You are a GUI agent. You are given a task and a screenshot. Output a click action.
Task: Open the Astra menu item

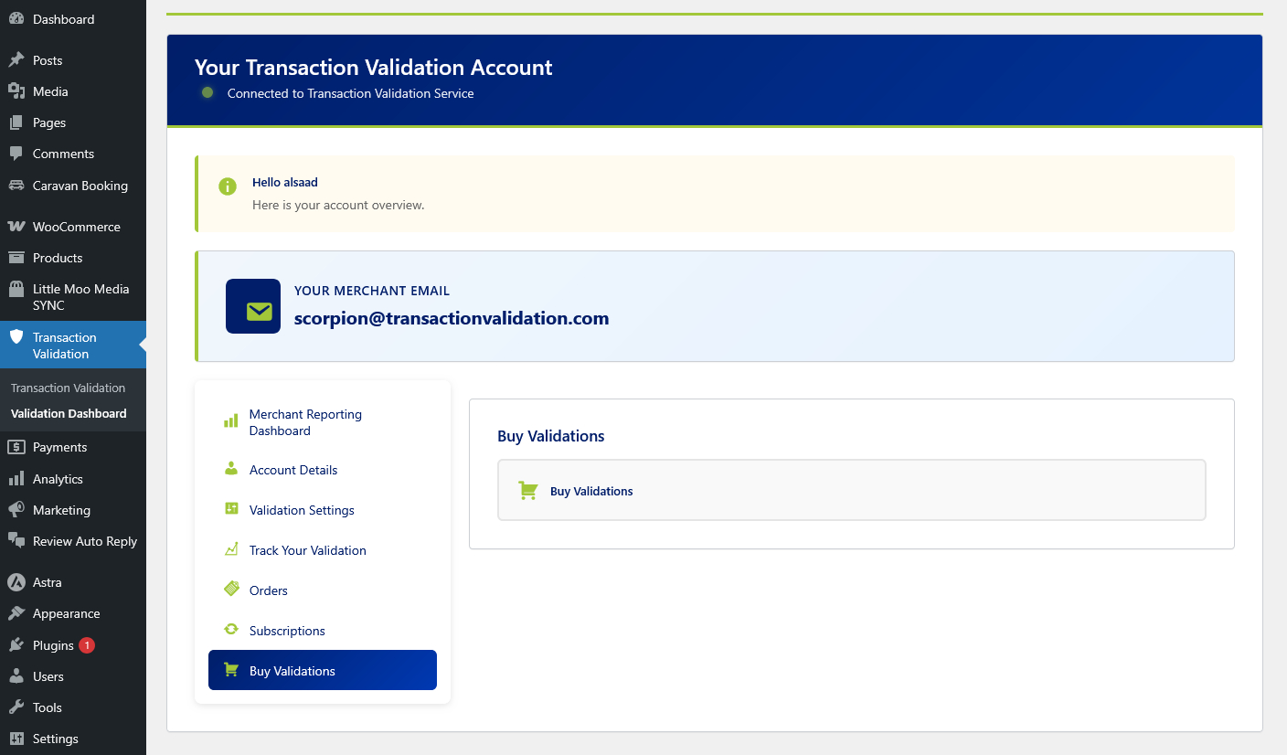pyautogui.click(x=73, y=582)
